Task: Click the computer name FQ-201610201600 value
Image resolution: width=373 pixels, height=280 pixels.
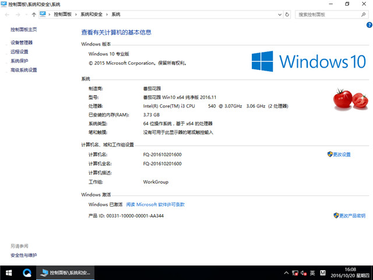Action: point(162,155)
